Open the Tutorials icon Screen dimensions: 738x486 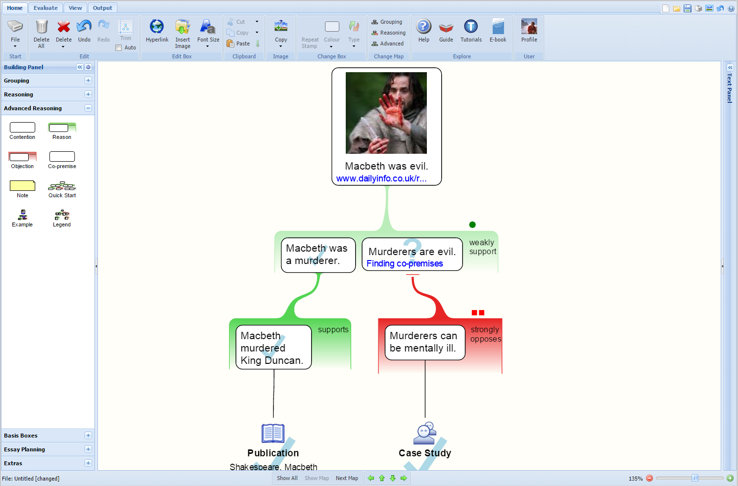coord(471,27)
